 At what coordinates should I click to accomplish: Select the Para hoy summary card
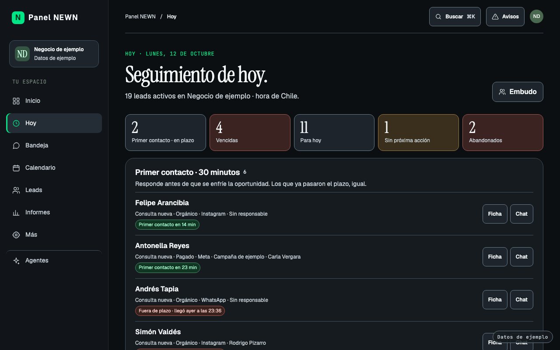click(334, 133)
